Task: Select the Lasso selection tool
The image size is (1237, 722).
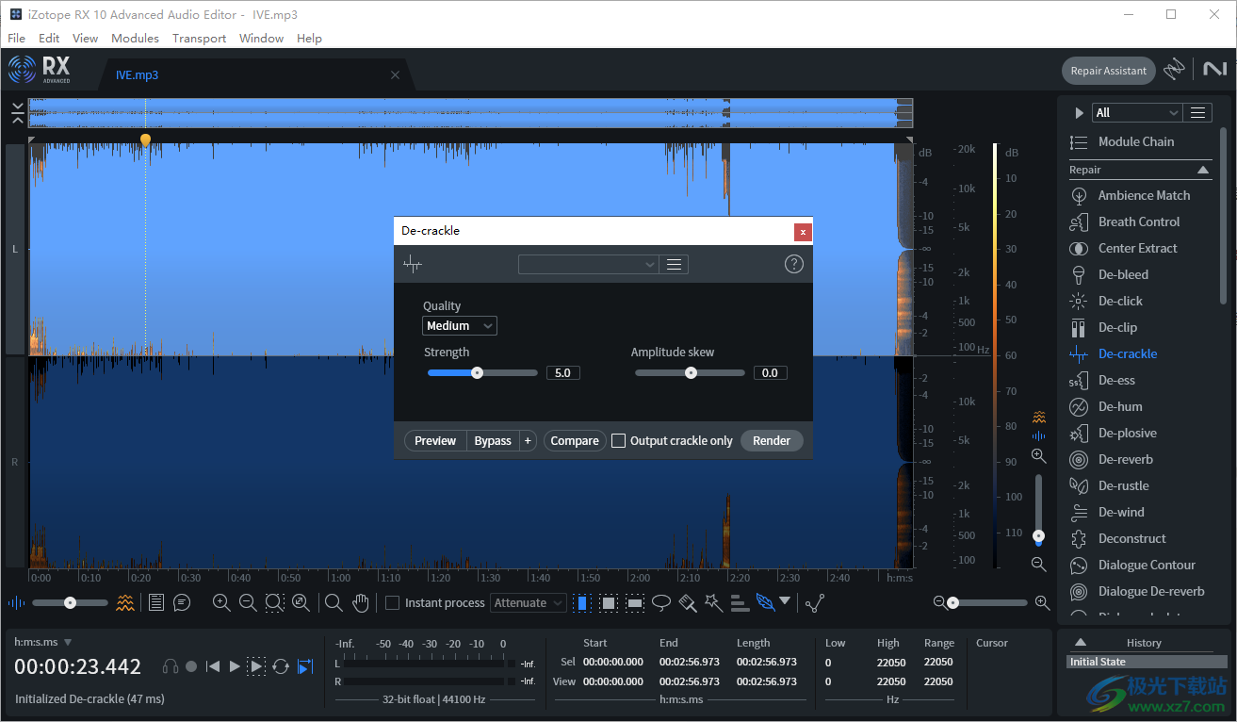Action: click(x=661, y=602)
